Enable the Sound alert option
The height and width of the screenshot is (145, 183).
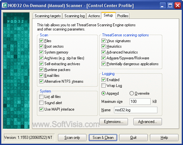point(41,103)
